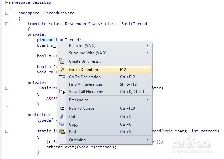Click the Refactor submenu arrow
The height and width of the screenshot is (159, 224).
tap(147, 46)
